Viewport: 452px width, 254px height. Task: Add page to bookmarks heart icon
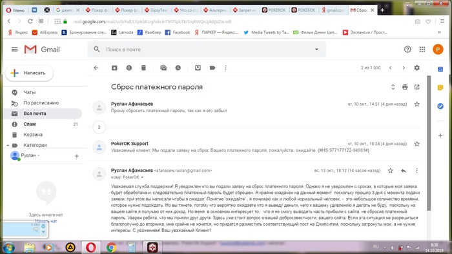(428, 21)
